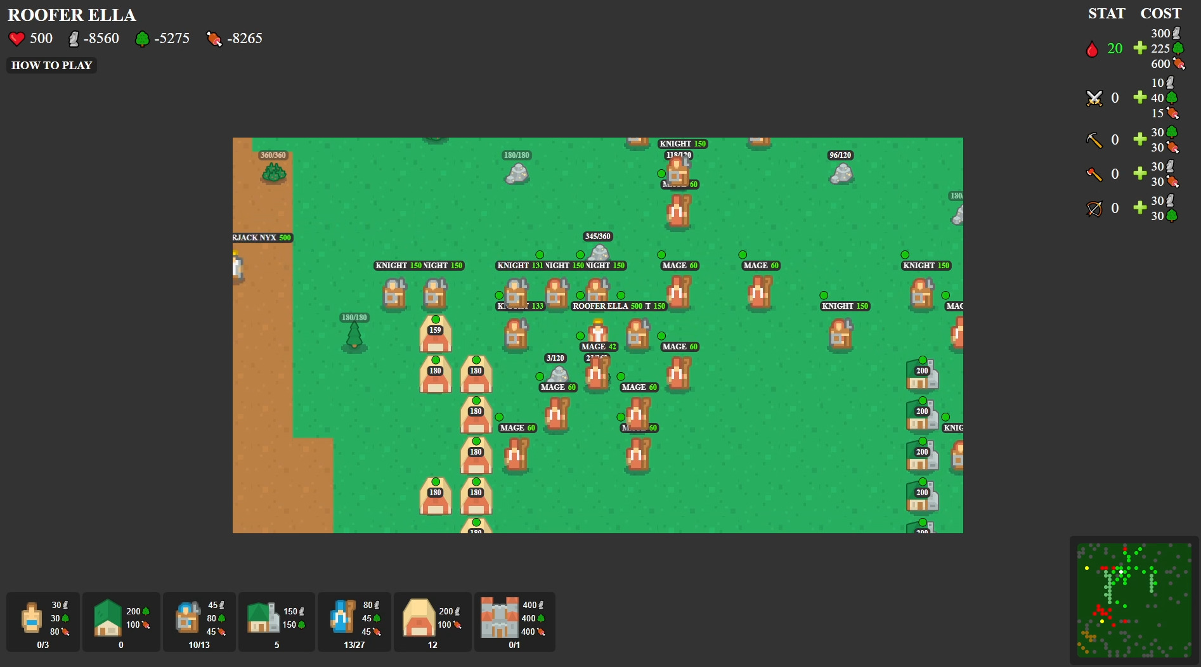Click the tent building with 159 health
1201x667 pixels.
[436, 333]
